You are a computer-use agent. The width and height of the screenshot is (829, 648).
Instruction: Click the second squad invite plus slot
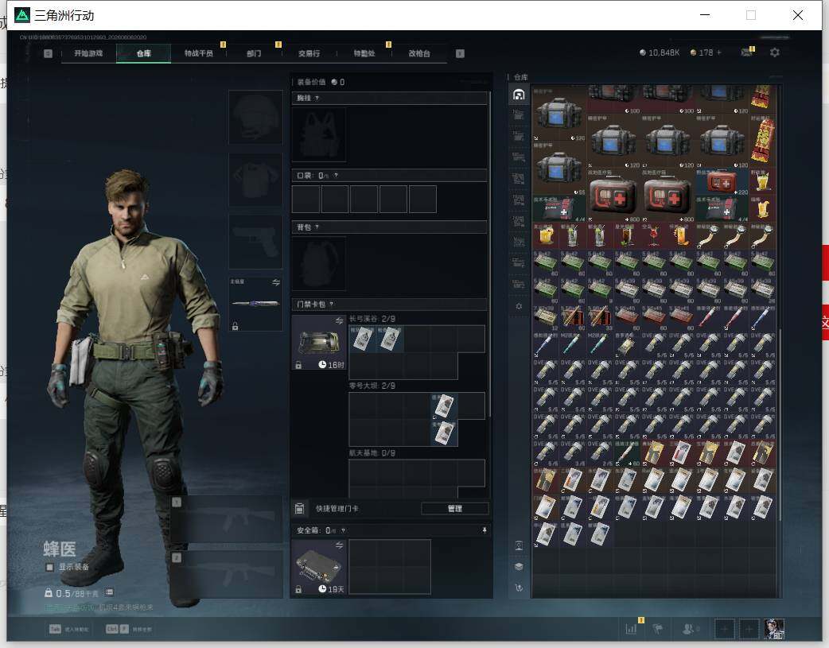[749, 629]
